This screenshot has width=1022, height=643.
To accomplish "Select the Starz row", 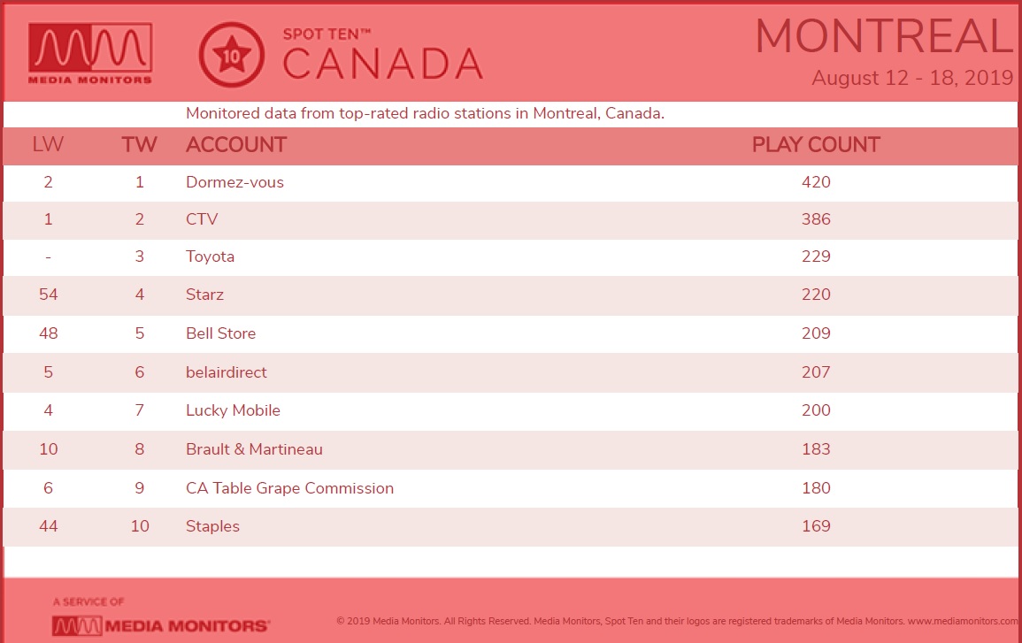I will (511, 295).
